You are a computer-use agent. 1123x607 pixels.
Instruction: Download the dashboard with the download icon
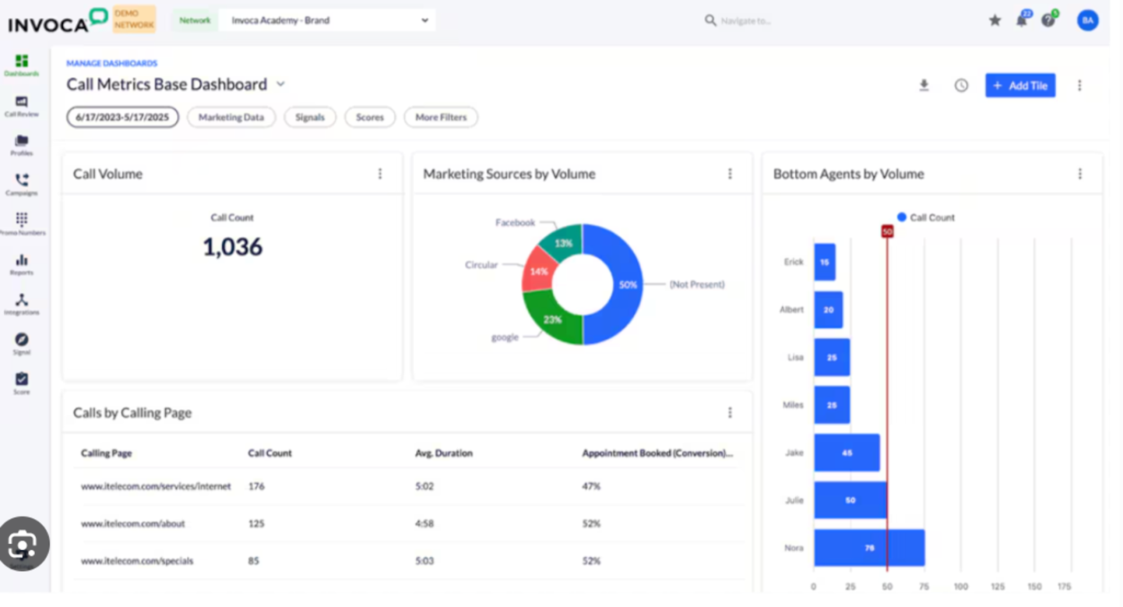coord(924,86)
